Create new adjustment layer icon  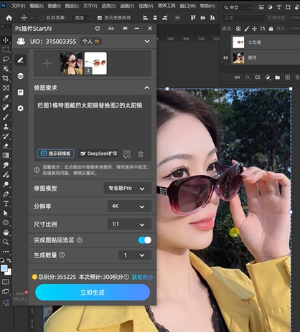coord(268,77)
